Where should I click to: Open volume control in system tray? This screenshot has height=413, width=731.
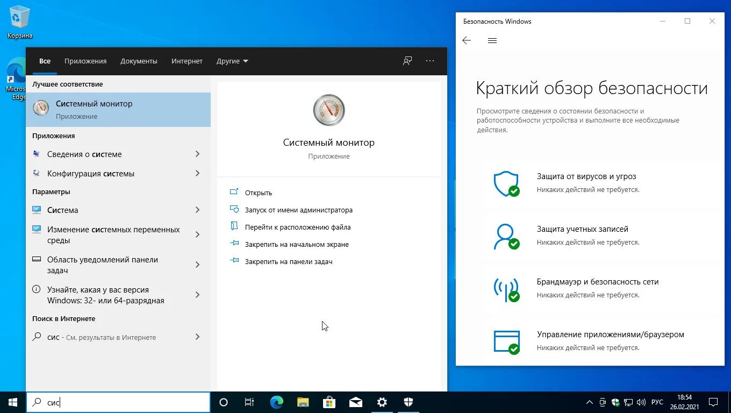click(641, 402)
